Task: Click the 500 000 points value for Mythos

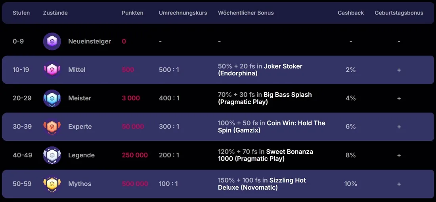Action: (135, 184)
